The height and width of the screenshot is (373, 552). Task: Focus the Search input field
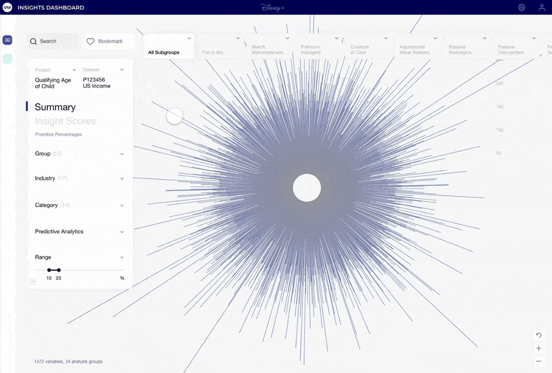click(53, 41)
